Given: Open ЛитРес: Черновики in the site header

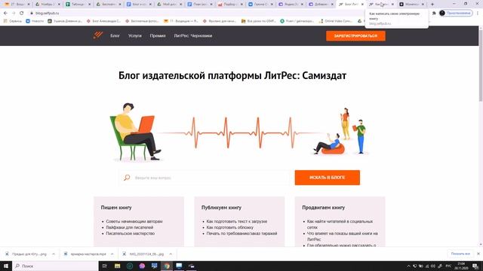Looking at the screenshot, I should click(x=193, y=35).
